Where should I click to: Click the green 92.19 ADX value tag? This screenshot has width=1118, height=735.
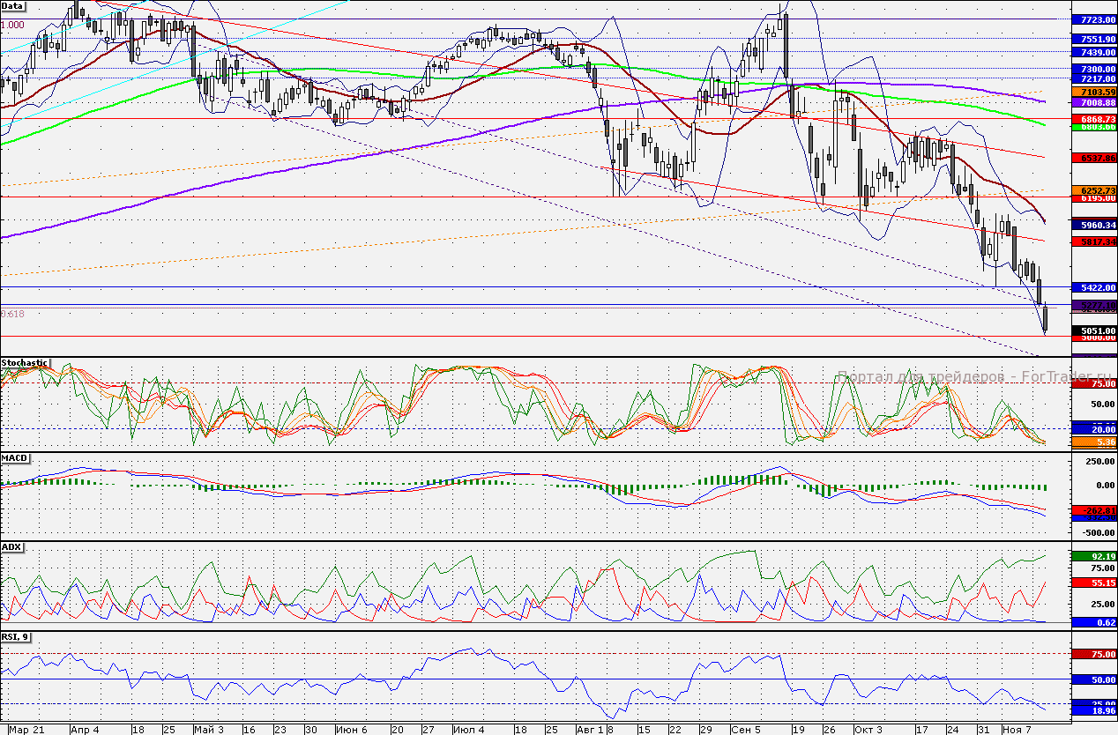[1092, 556]
